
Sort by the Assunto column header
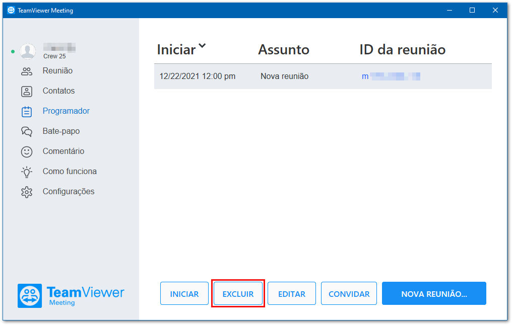[x=284, y=50]
